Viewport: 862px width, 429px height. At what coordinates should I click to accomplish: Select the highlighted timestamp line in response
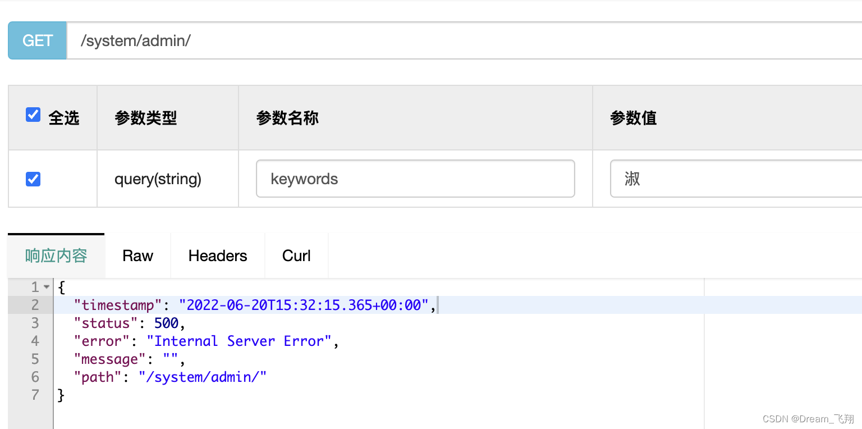(x=247, y=304)
